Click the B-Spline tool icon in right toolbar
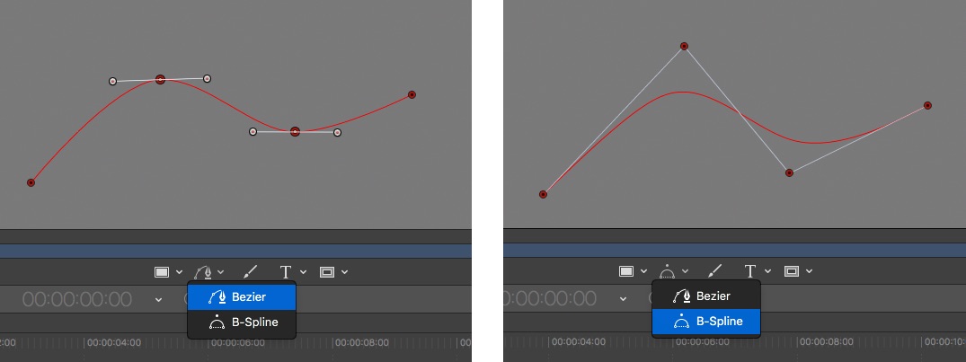Screen dimensions: 966x362 [669, 271]
